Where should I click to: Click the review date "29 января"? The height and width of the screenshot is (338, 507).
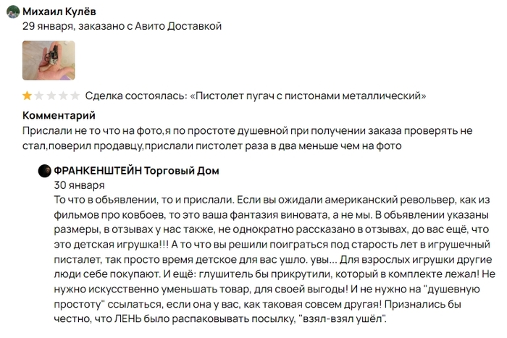pyautogui.click(x=47, y=25)
